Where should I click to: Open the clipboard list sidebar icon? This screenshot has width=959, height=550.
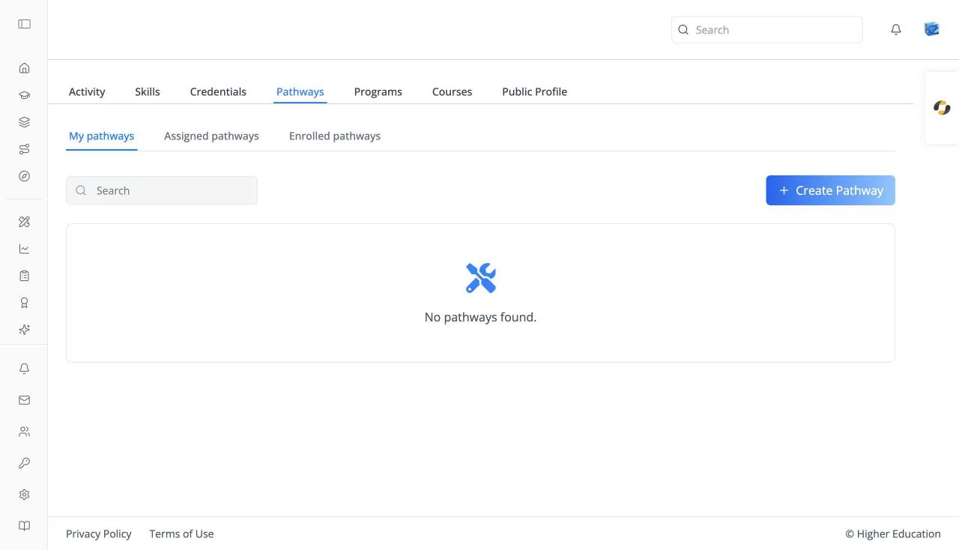pos(24,276)
